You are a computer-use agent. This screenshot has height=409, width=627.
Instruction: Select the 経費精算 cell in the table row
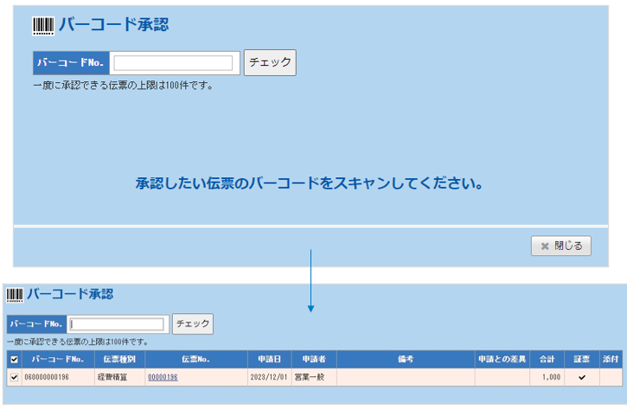click(112, 377)
